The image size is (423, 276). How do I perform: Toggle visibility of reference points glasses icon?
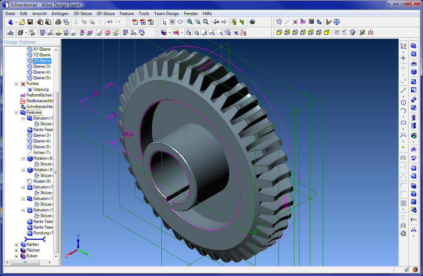coord(82,33)
